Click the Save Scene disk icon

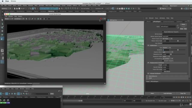(x=19, y=9)
